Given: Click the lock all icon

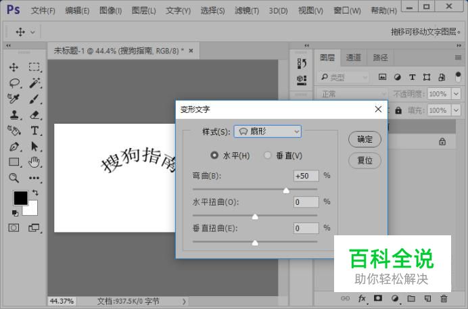Looking at the screenshot, I should pyautogui.click(x=398, y=111).
